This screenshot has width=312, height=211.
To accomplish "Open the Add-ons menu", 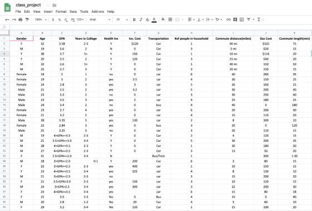I will 97,12.
